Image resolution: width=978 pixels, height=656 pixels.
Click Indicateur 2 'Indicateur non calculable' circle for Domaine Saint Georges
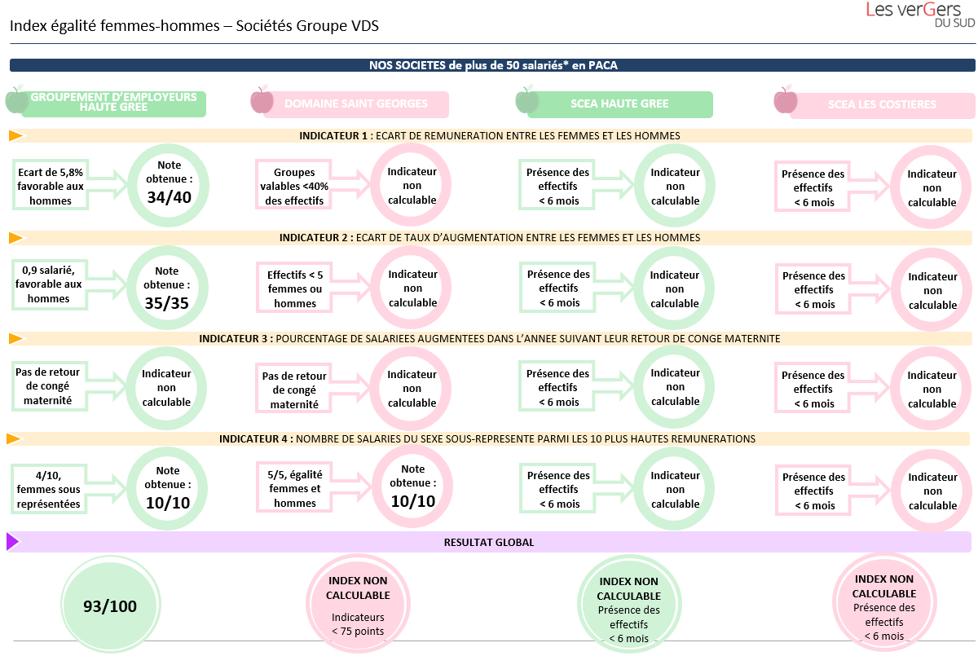[412, 288]
